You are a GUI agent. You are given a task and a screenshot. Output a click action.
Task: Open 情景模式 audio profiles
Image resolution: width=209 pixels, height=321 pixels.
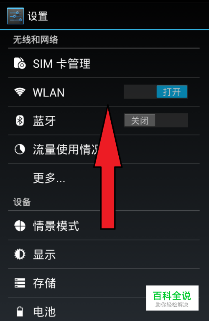[104, 226]
